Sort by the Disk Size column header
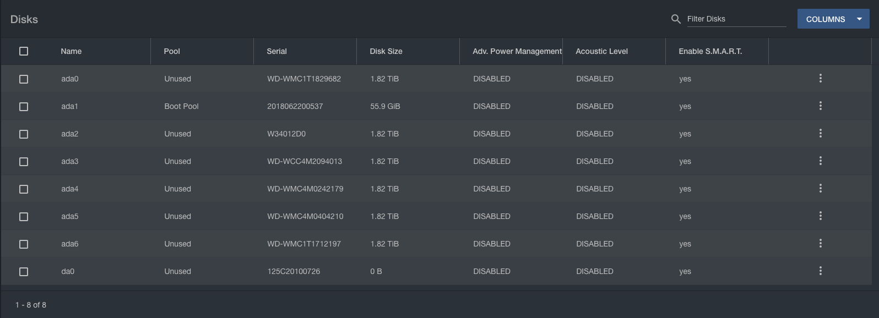 click(386, 51)
